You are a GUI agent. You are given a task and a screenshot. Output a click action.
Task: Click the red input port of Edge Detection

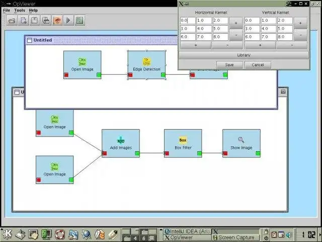[130, 75]
